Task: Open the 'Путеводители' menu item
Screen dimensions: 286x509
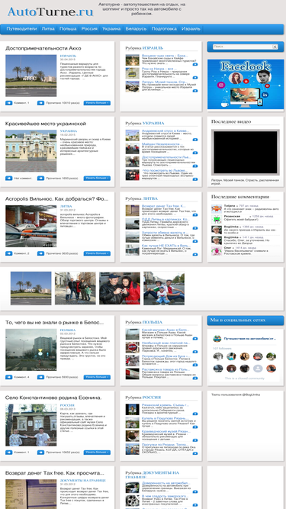Action: pos(21,28)
